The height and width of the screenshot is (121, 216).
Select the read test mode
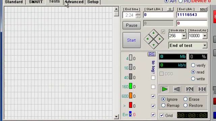(x=193, y=72)
